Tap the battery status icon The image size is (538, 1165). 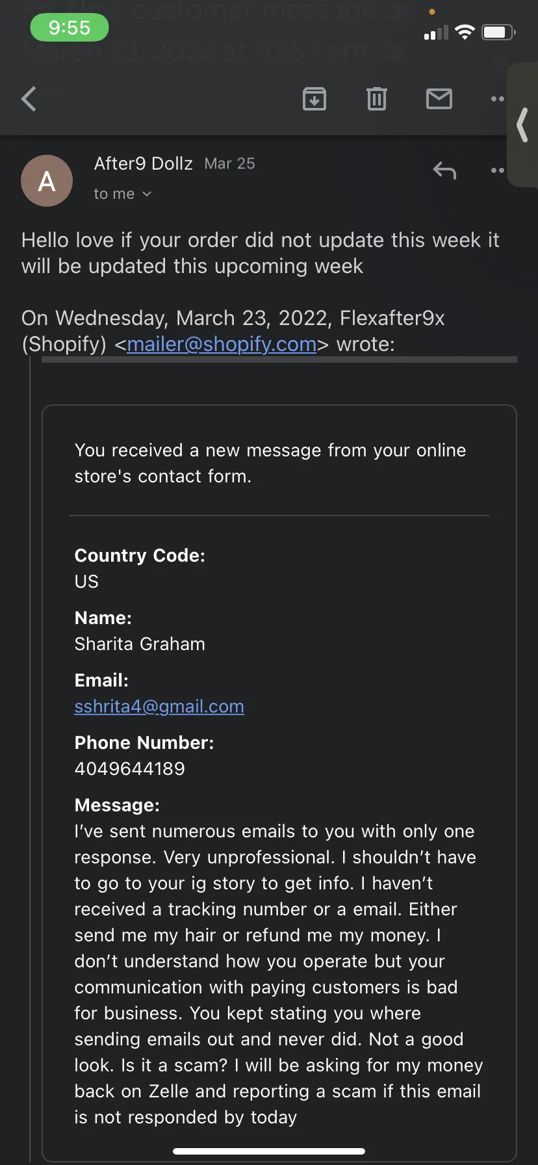498,32
